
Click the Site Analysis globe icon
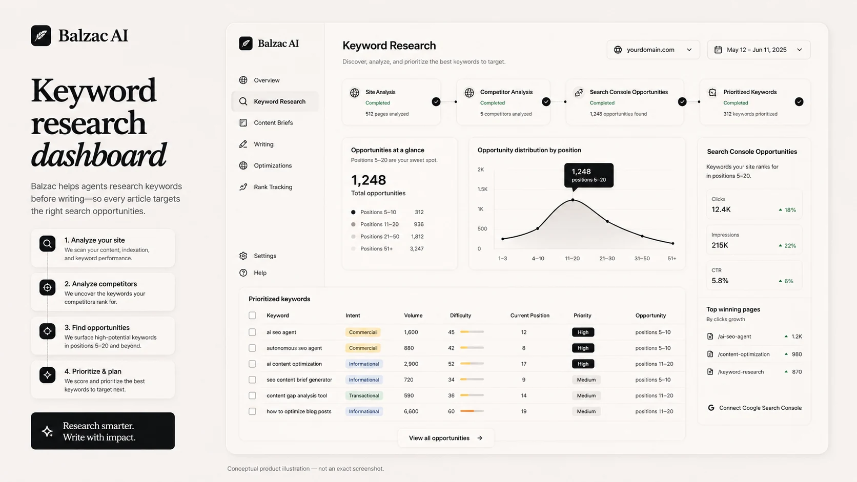[355, 93]
